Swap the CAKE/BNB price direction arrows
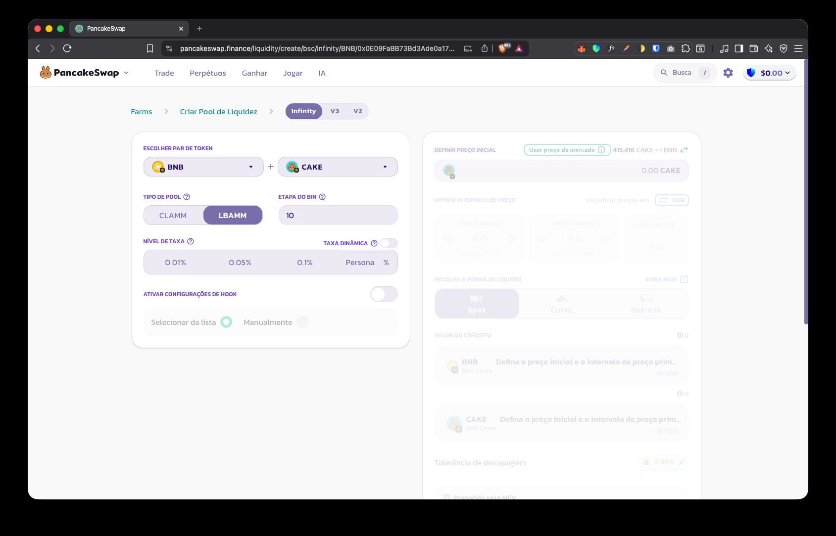This screenshot has height=536, width=836. point(684,150)
